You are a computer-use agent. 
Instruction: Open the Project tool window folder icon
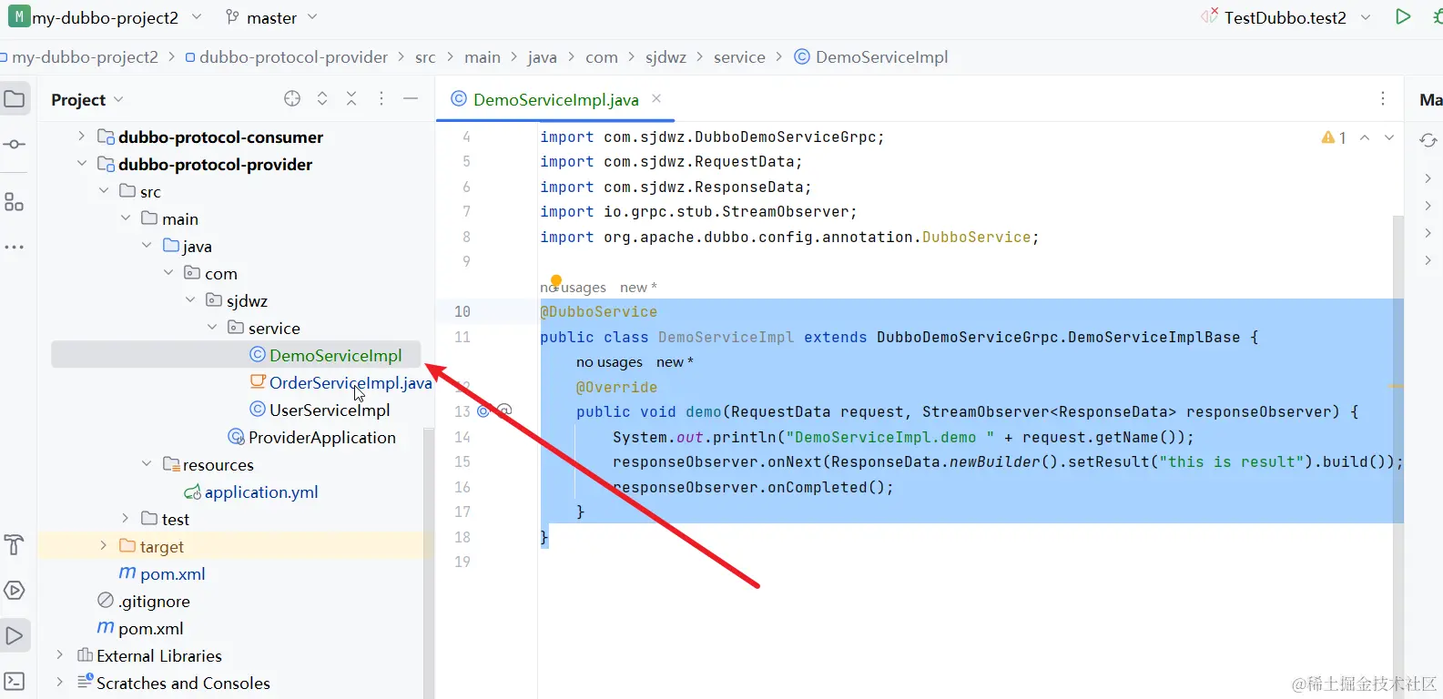[x=15, y=98]
